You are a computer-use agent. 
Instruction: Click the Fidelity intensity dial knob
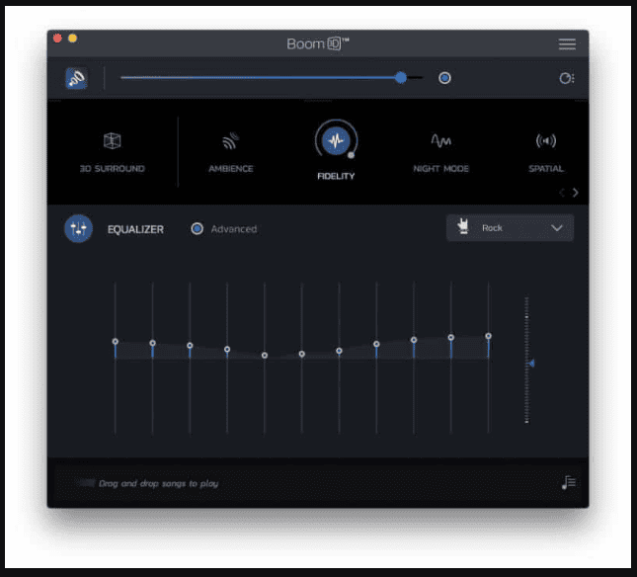tap(351, 155)
